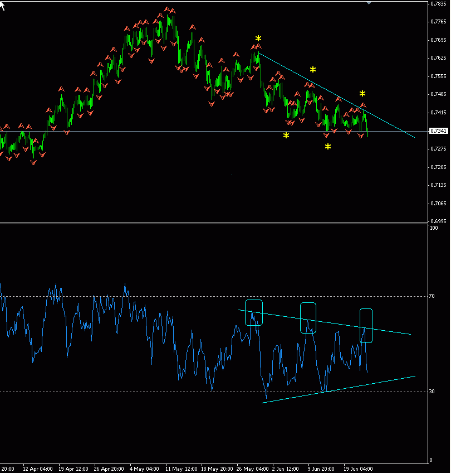451x473 pixels.
Task: Select the rightmost cyan rectangle on the RSI
Action: pyautogui.click(x=366, y=325)
